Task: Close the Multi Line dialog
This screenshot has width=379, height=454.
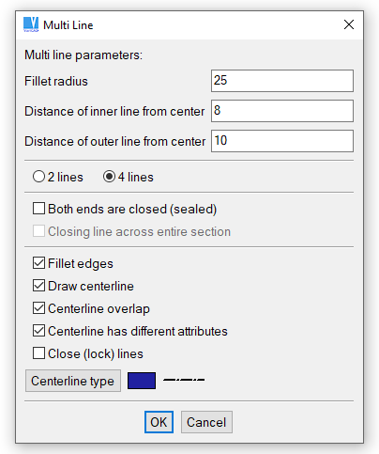Action: point(349,24)
